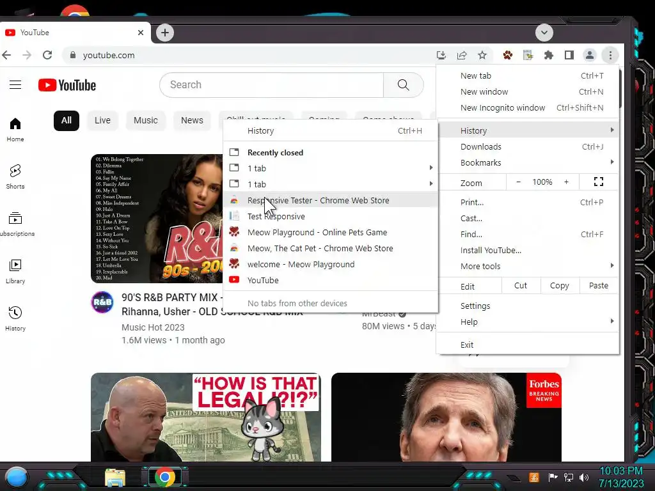Click the search magnifier button

404,85
